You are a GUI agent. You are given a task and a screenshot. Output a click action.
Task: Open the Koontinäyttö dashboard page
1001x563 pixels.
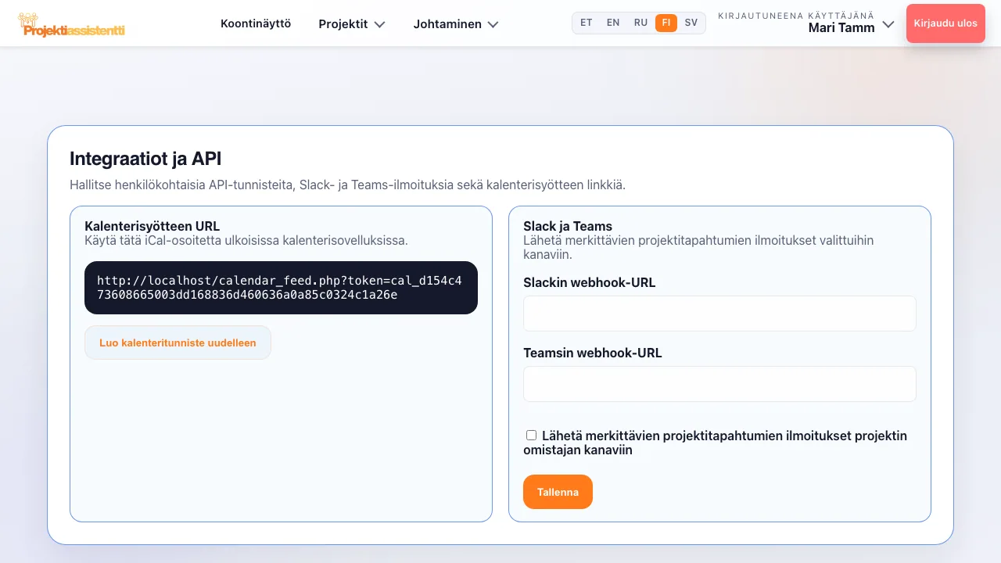point(256,23)
